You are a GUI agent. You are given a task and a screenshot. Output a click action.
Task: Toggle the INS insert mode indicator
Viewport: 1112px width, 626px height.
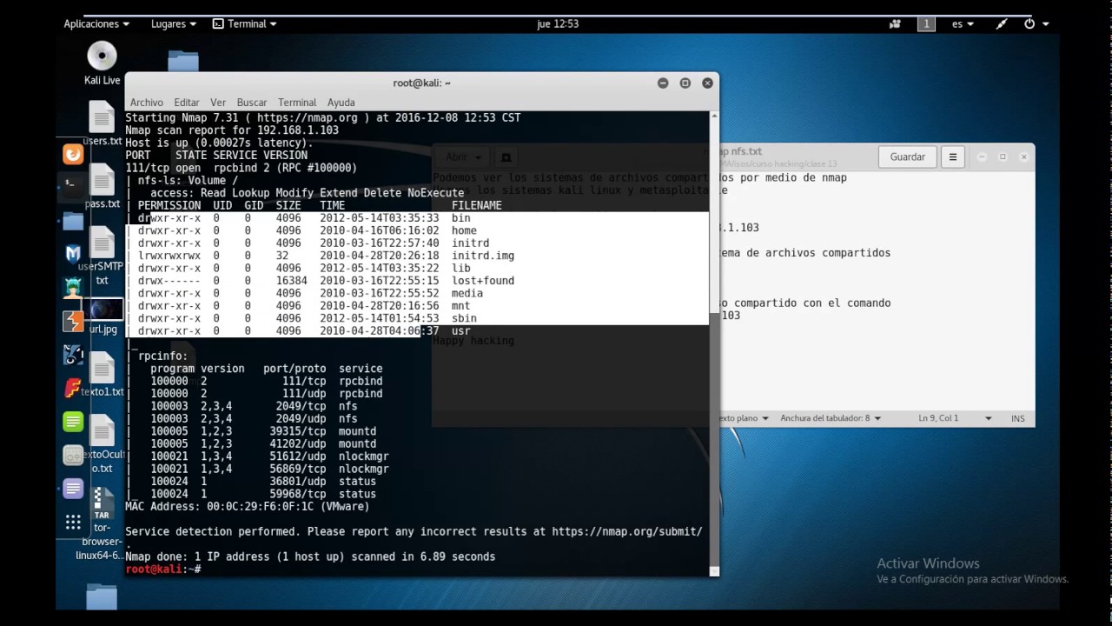(x=1017, y=419)
